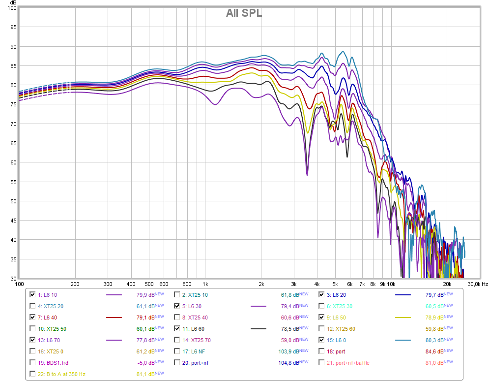Viewport: 489px width, 381px height.
Task: Click the red line swatch for L6 40
Action: click(114, 317)
